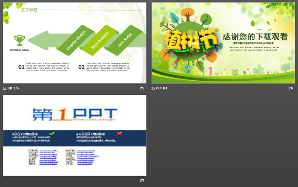Image resolution: width=298 pixels, height=187 pixels.
Task: Click the 00:05 timing under slide 25
Action: point(13,88)
